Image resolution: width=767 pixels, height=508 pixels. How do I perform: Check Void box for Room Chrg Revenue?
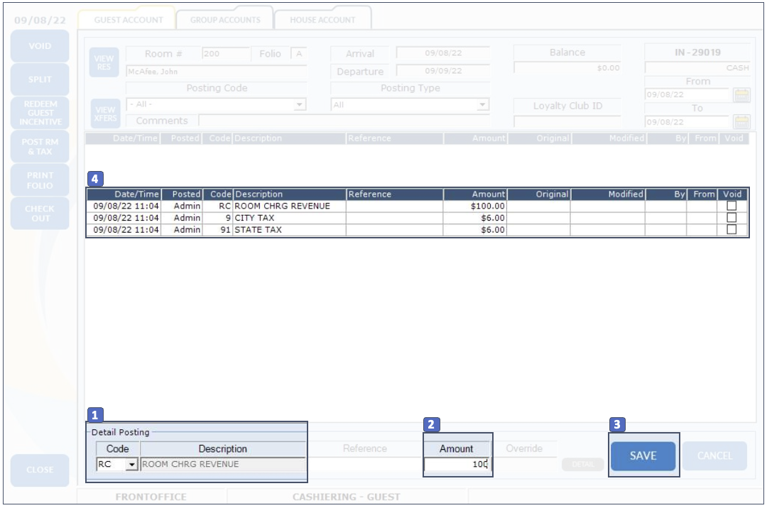click(x=731, y=206)
